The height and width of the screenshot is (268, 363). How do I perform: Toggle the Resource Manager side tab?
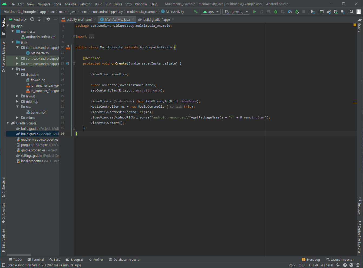click(3, 57)
